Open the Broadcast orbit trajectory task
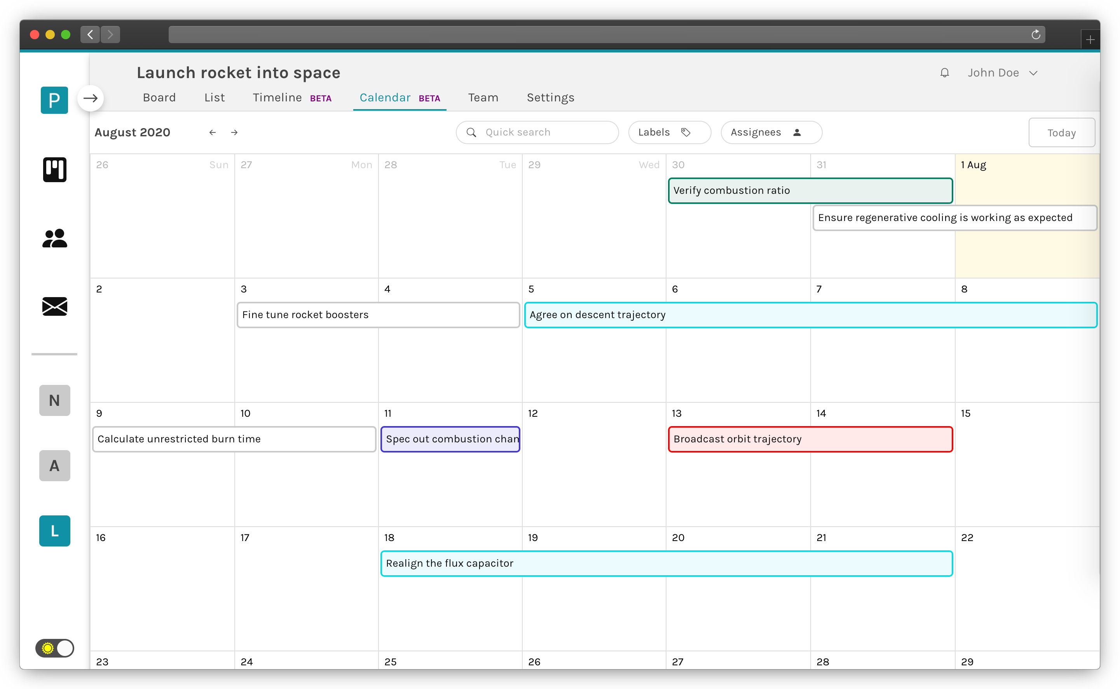The width and height of the screenshot is (1120, 689). coord(810,439)
